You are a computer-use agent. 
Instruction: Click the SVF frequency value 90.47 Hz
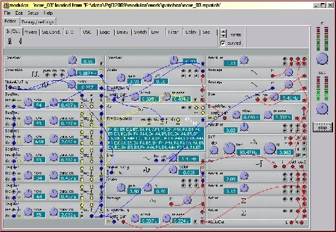click(249, 152)
